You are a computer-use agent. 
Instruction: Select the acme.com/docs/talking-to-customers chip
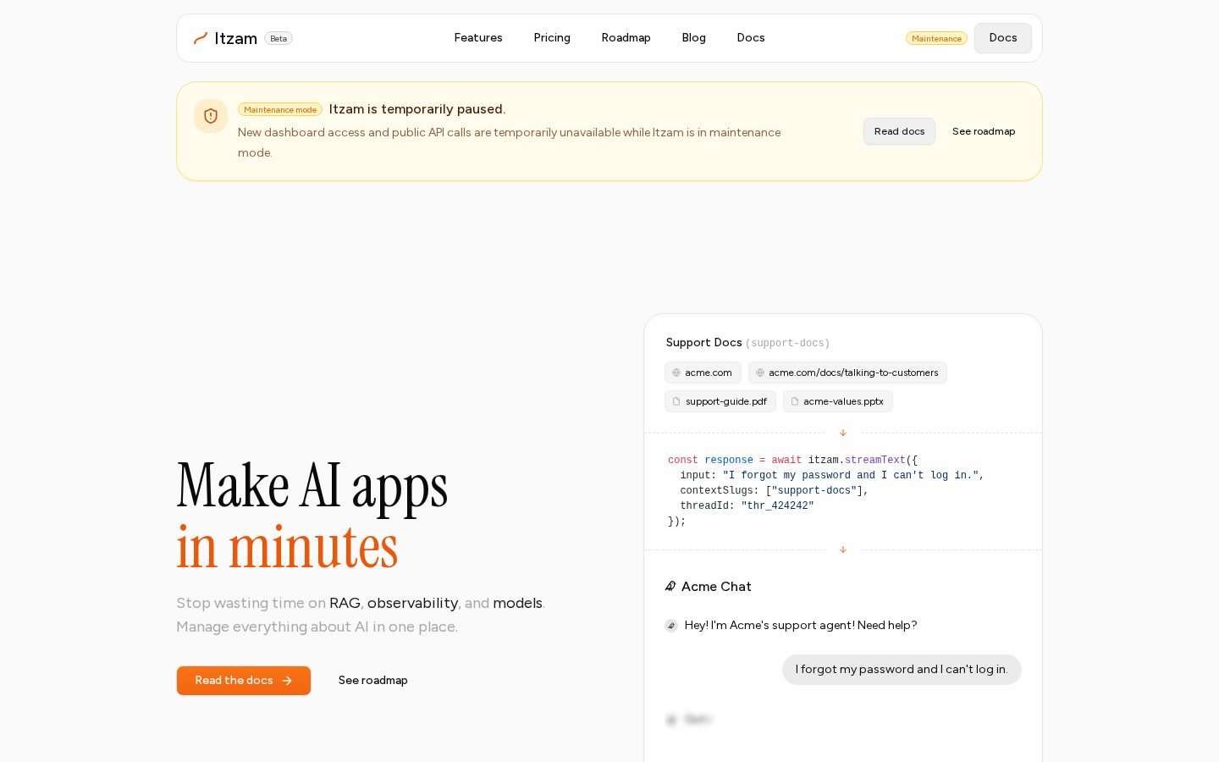click(847, 373)
